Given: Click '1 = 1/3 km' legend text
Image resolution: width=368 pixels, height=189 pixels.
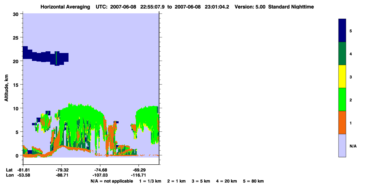Looking at the screenshot, I should (150, 181).
